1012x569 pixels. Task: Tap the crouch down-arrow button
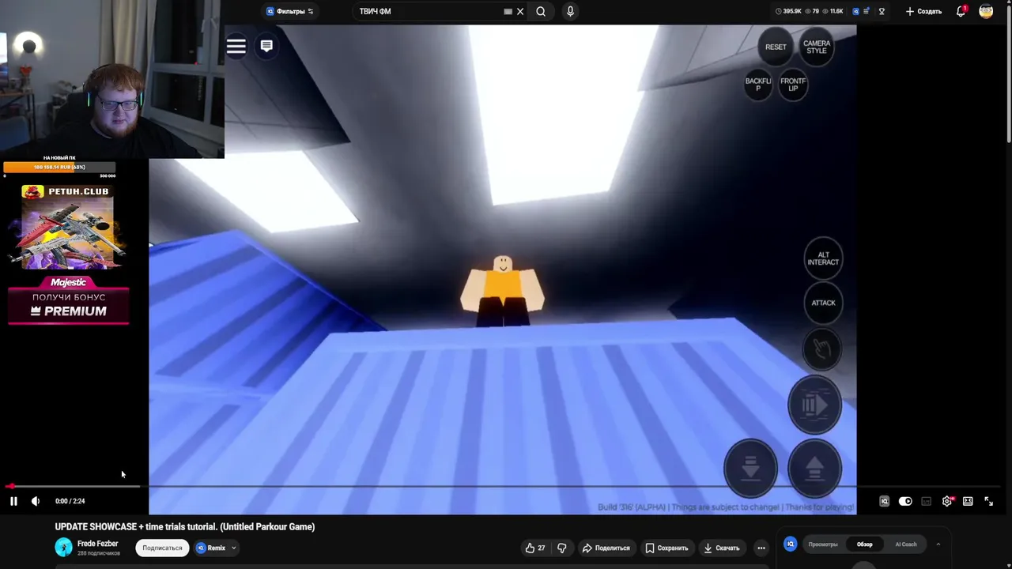751,469
